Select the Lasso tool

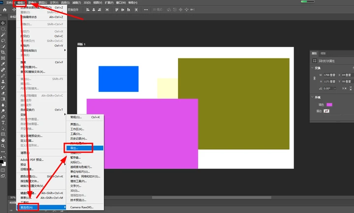pyautogui.click(x=3, y=41)
